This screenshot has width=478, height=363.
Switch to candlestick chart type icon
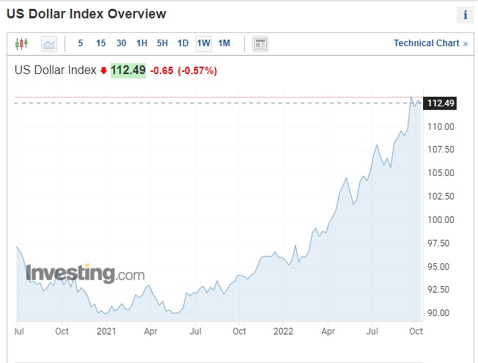pyautogui.click(x=21, y=43)
